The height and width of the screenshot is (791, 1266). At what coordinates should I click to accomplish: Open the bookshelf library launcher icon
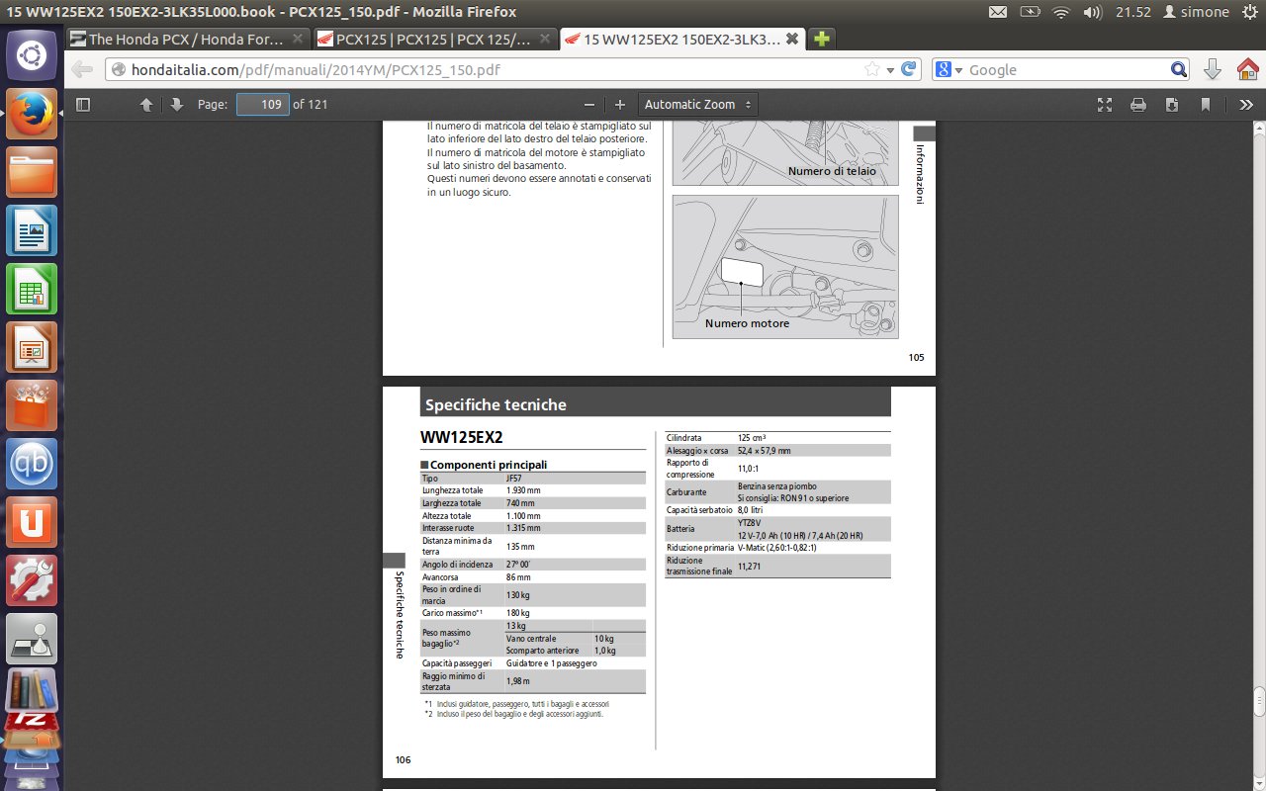[x=33, y=692]
